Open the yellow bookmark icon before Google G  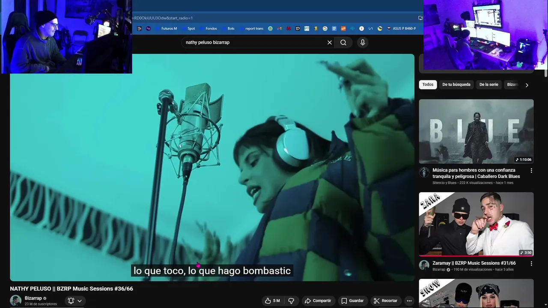316,29
